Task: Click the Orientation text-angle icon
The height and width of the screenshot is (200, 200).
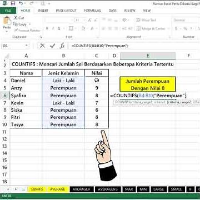Action: pyautogui.click(x=124, y=20)
